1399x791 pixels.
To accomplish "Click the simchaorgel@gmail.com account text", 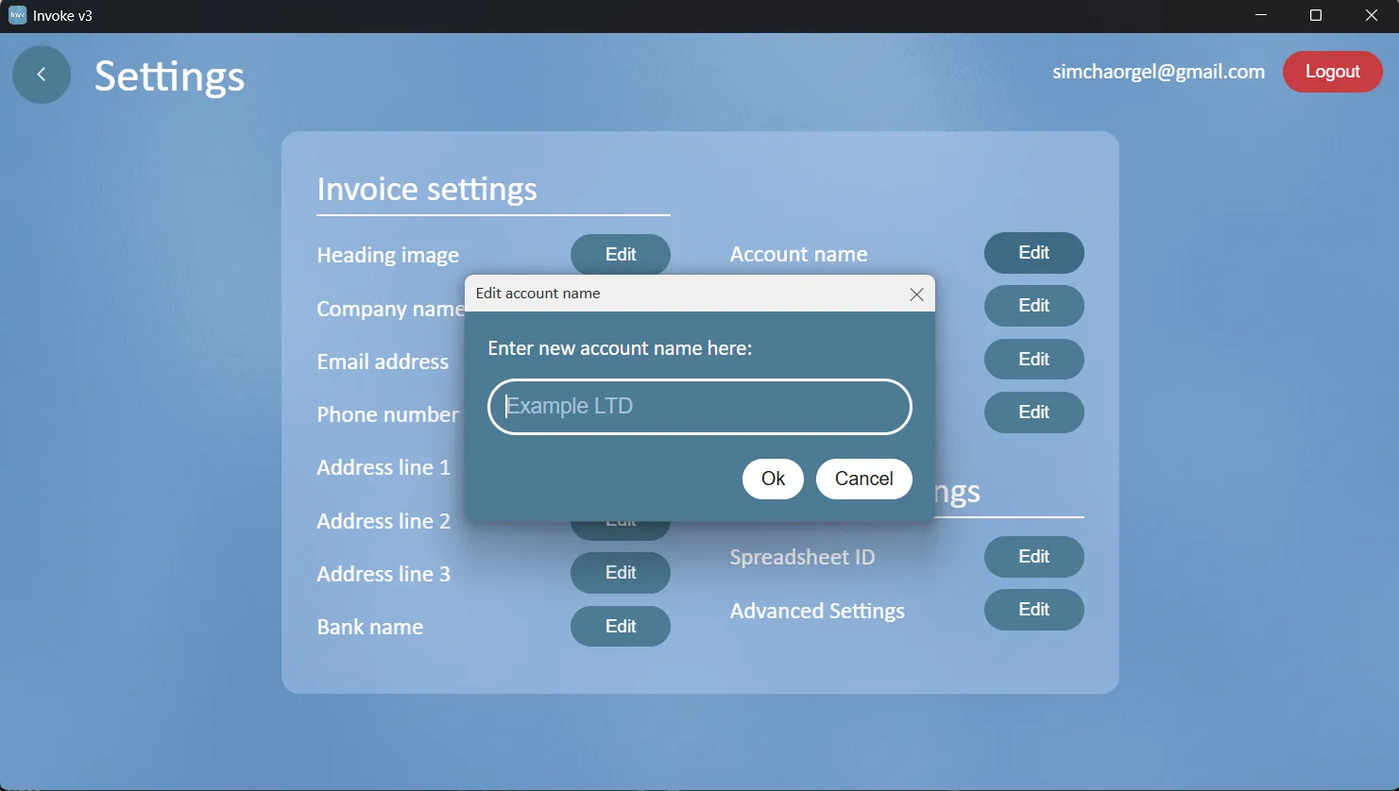I will (x=1158, y=72).
